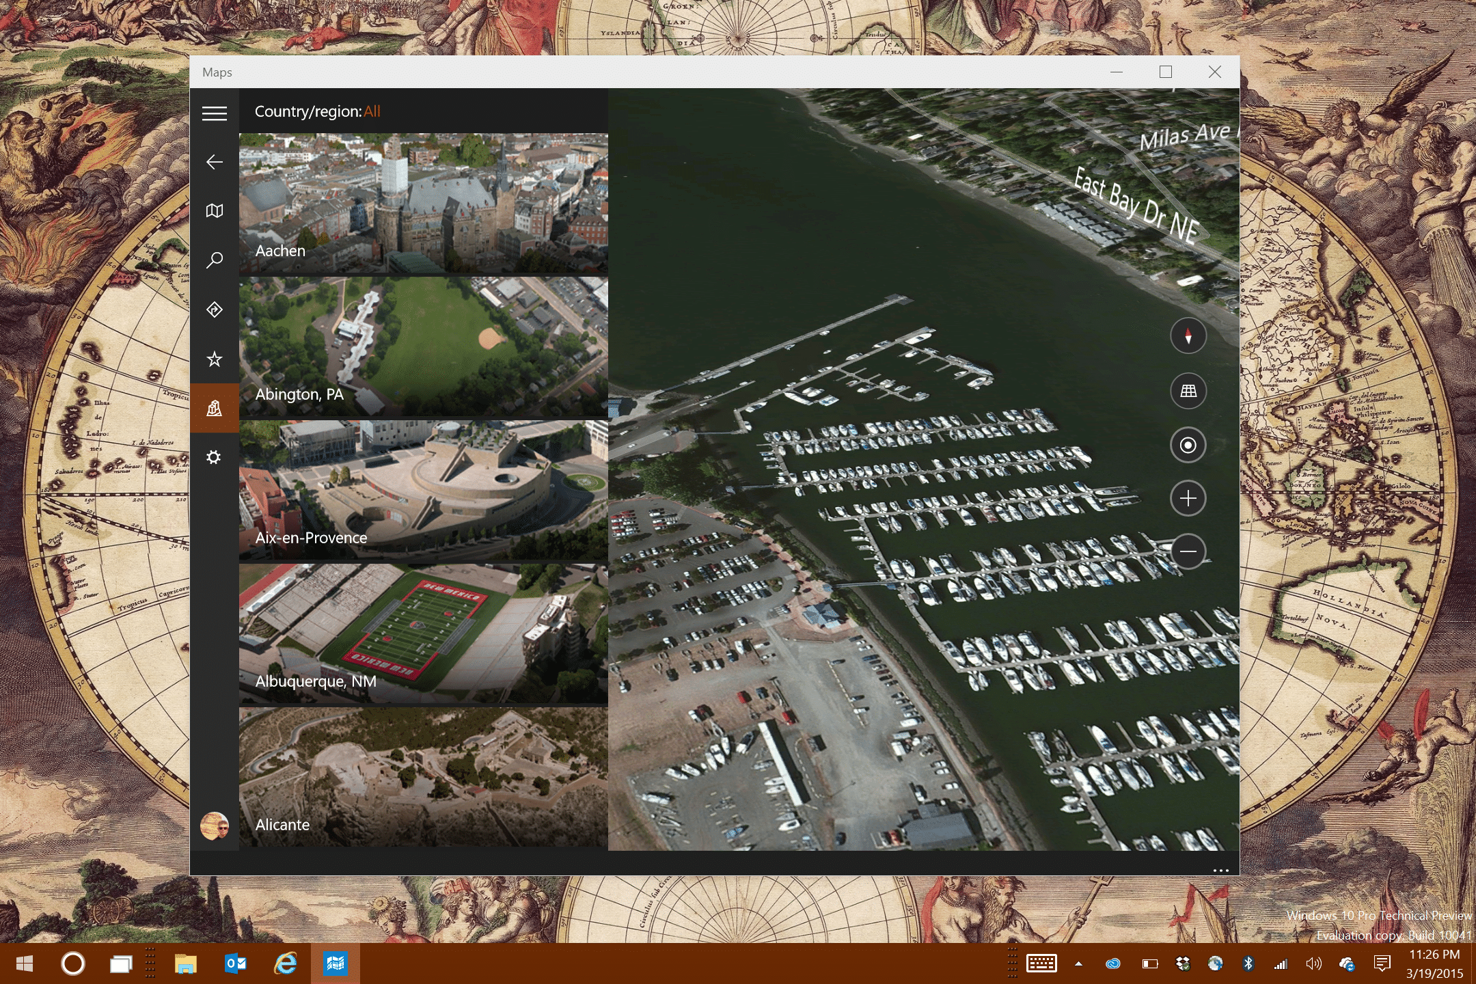Viewport: 1476px width, 984px height.
Task: Launch Internet Explorer from the taskbar
Action: [x=286, y=963]
